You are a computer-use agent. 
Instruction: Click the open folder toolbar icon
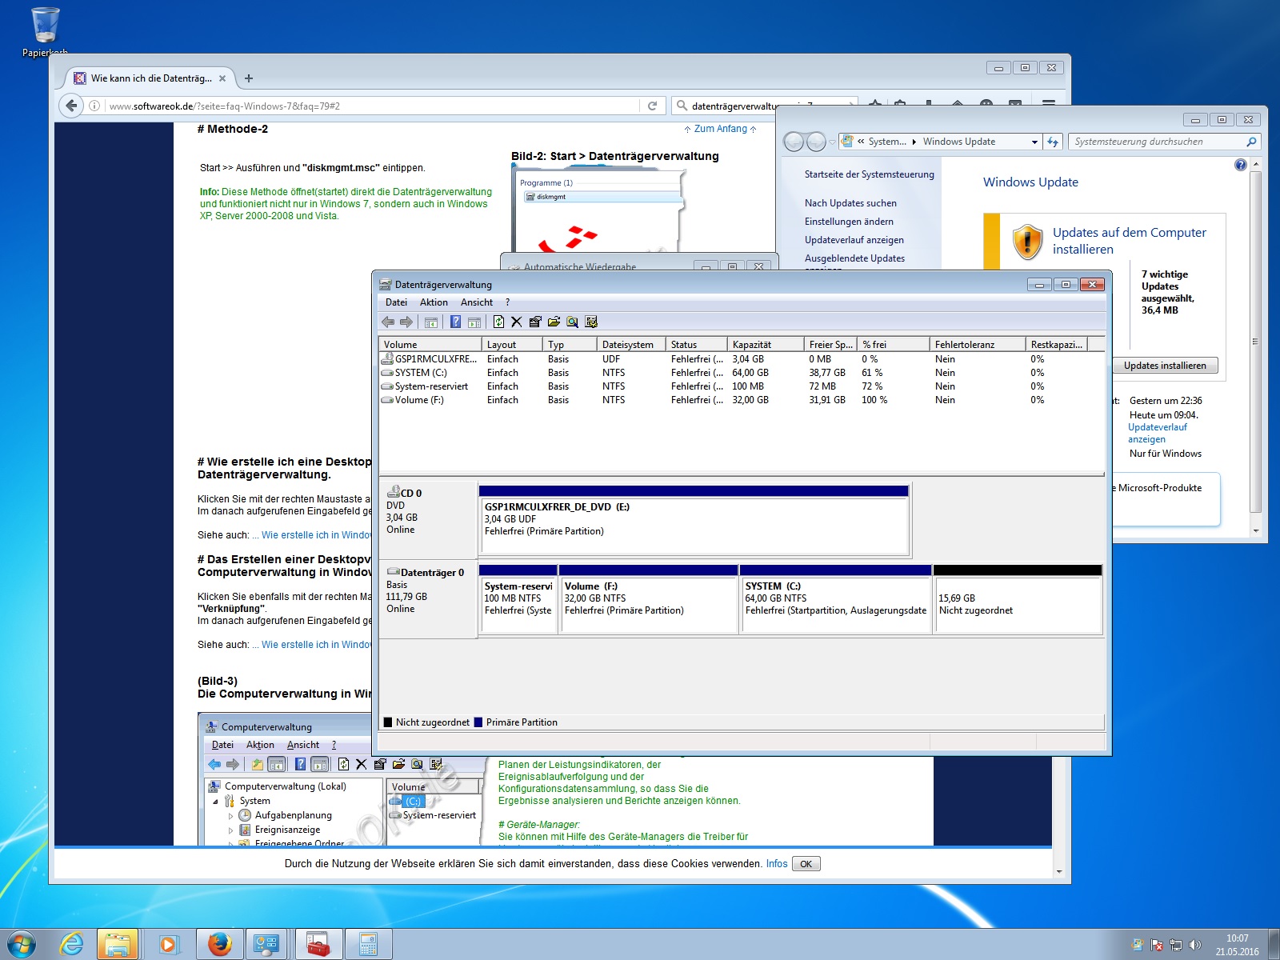pyautogui.click(x=554, y=322)
